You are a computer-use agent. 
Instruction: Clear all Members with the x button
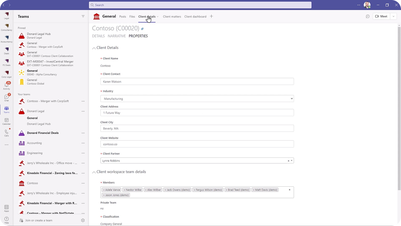click(289, 189)
